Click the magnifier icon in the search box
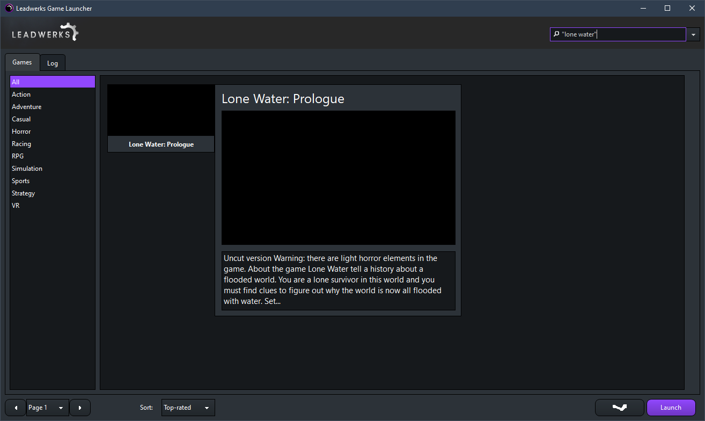This screenshot has width=705, height=421. coord(556,34)
